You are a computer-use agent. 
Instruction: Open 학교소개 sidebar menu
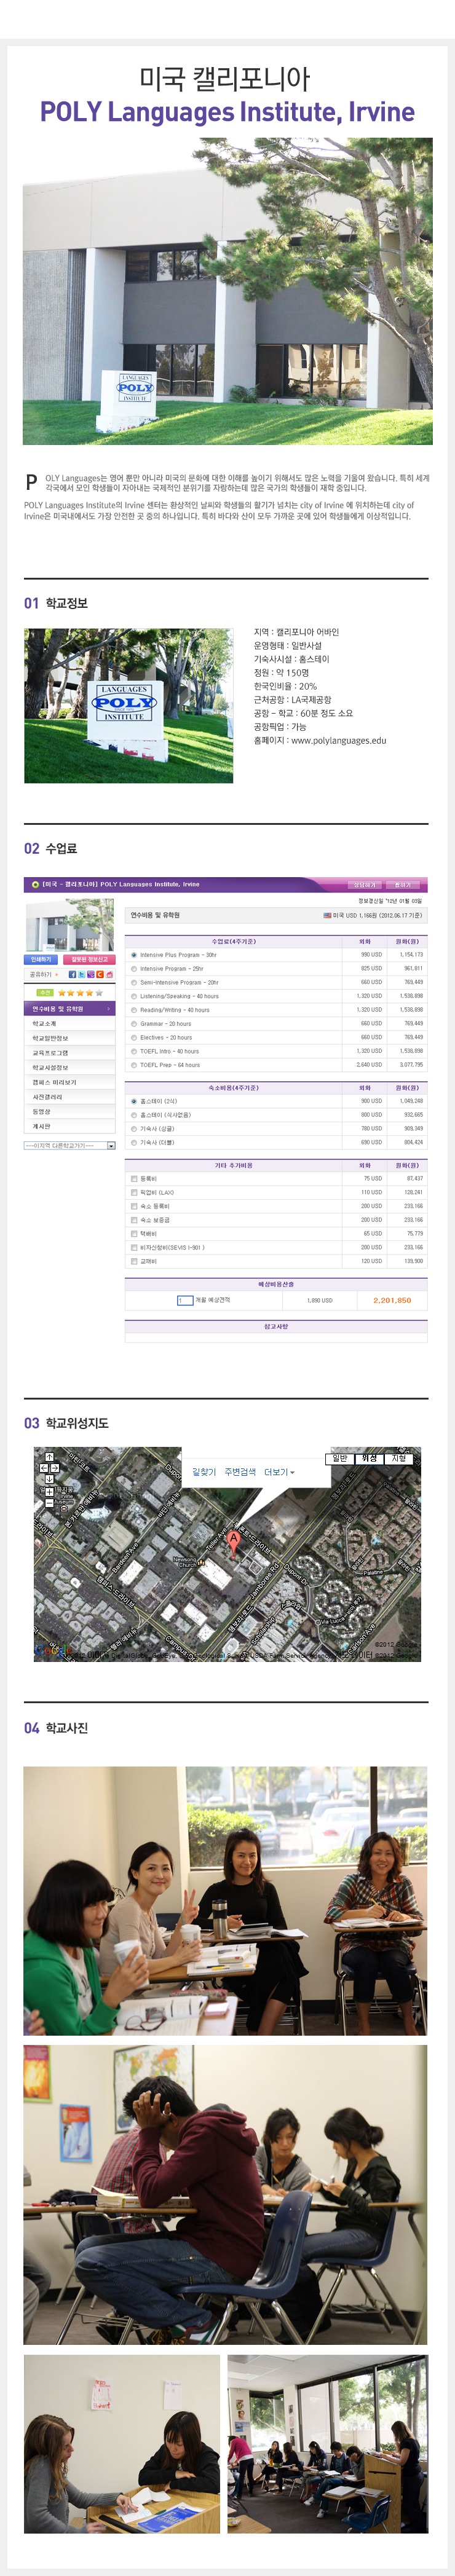(x=70, y=1024)
